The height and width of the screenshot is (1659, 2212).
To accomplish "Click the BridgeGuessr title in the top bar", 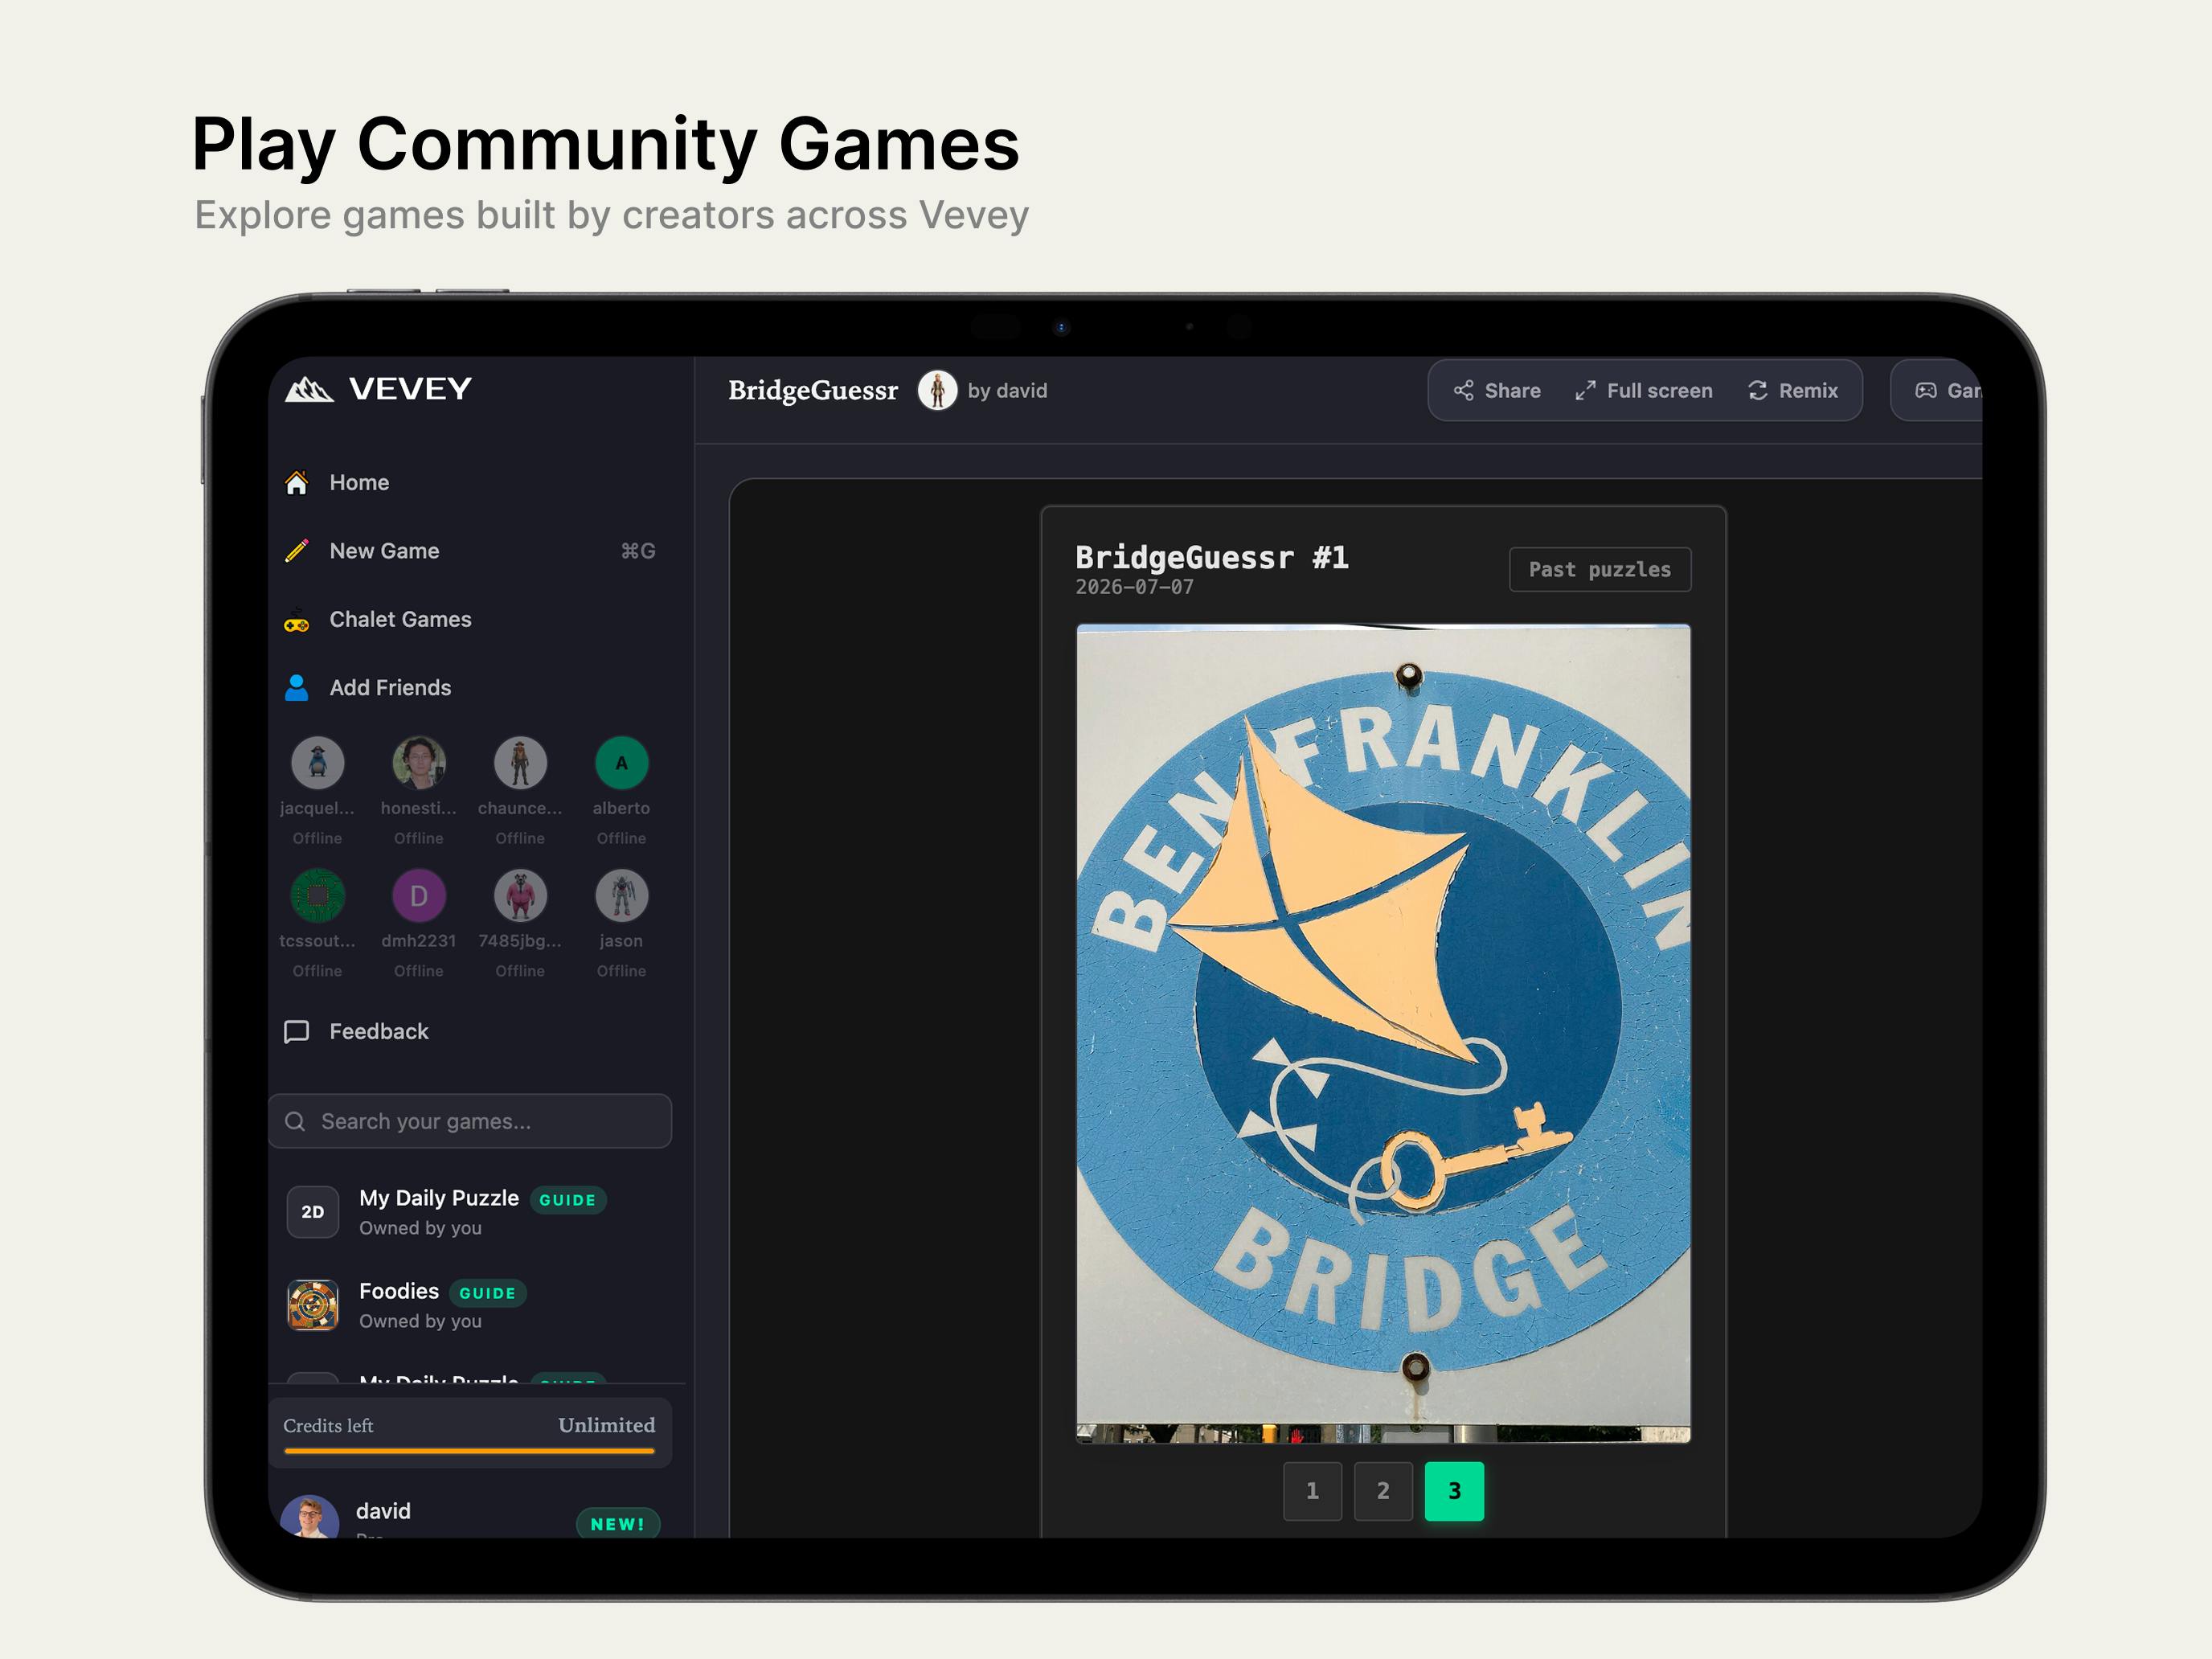I will 813,391.
